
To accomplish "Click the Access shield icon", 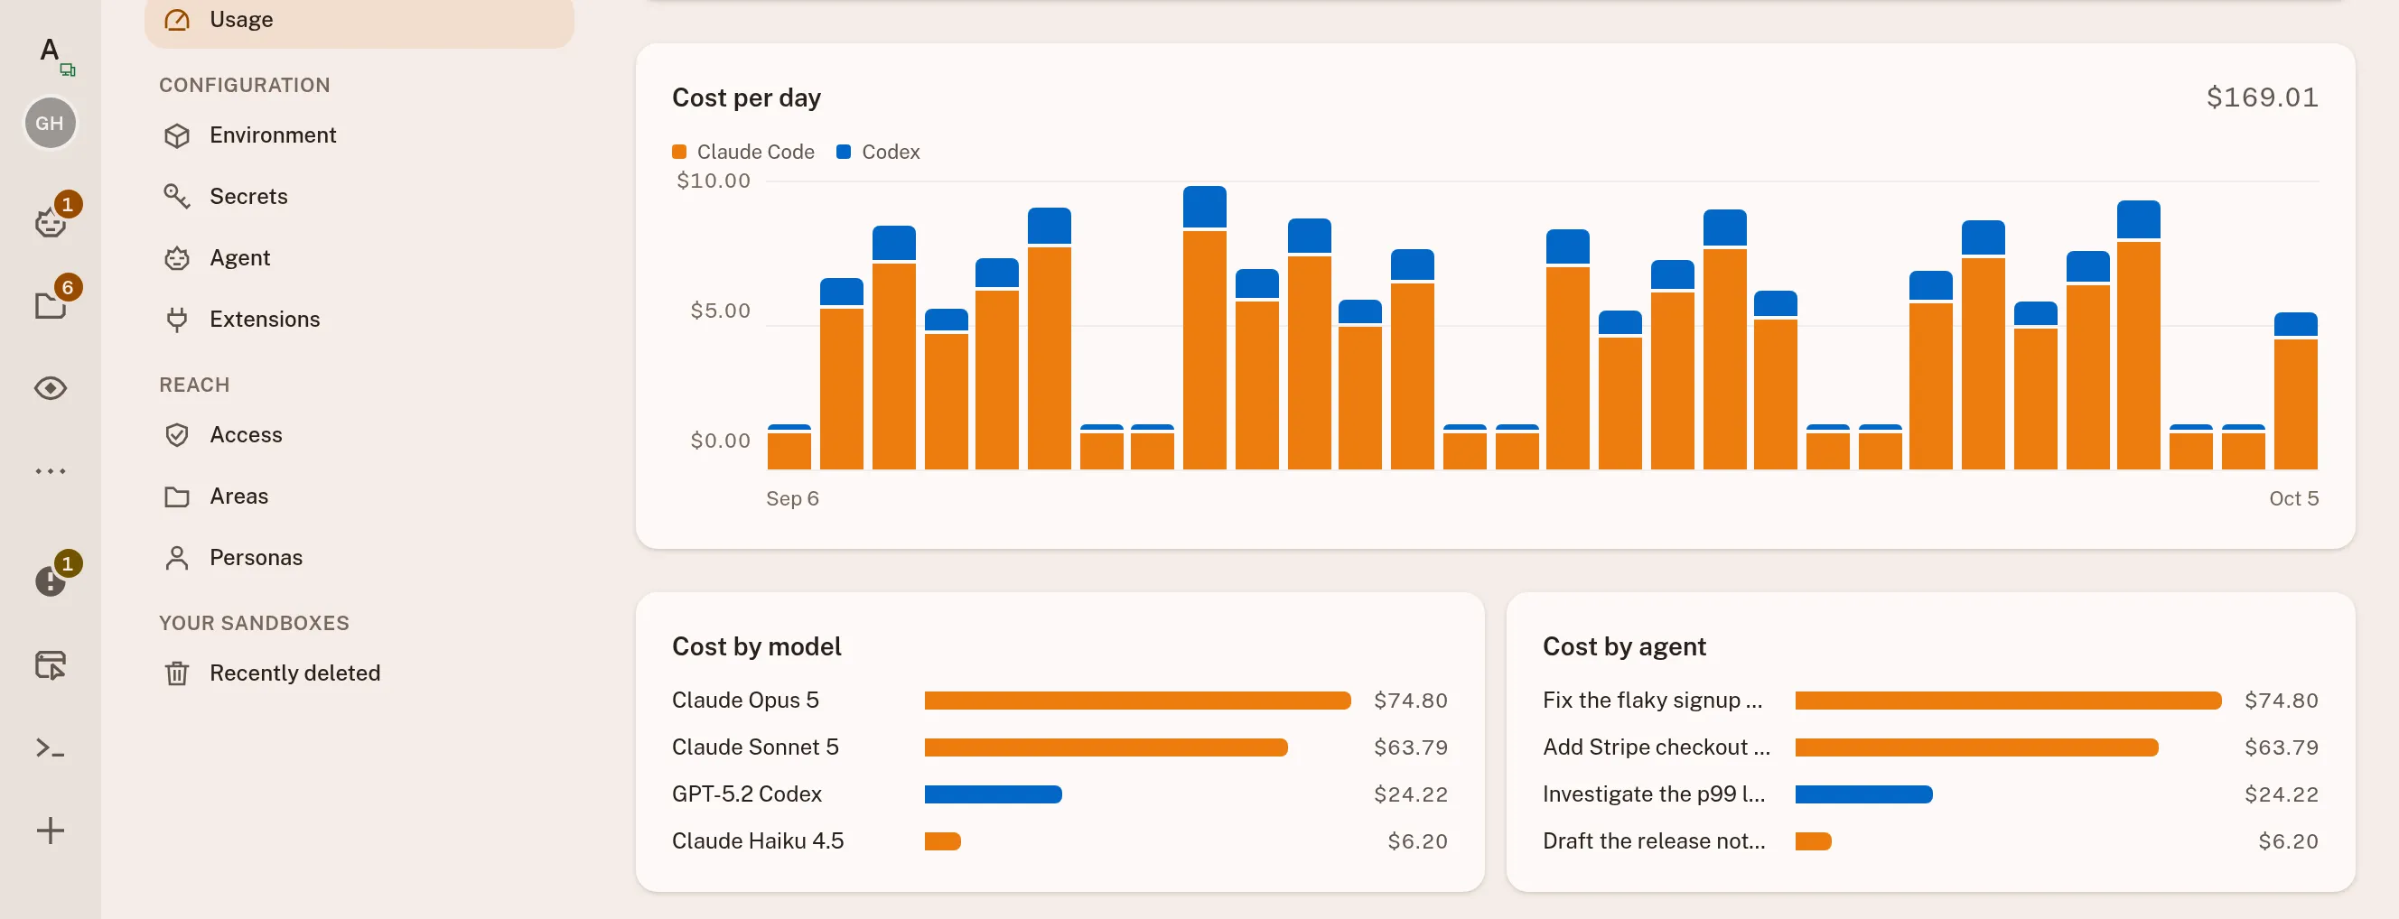I will pos(177,435).
